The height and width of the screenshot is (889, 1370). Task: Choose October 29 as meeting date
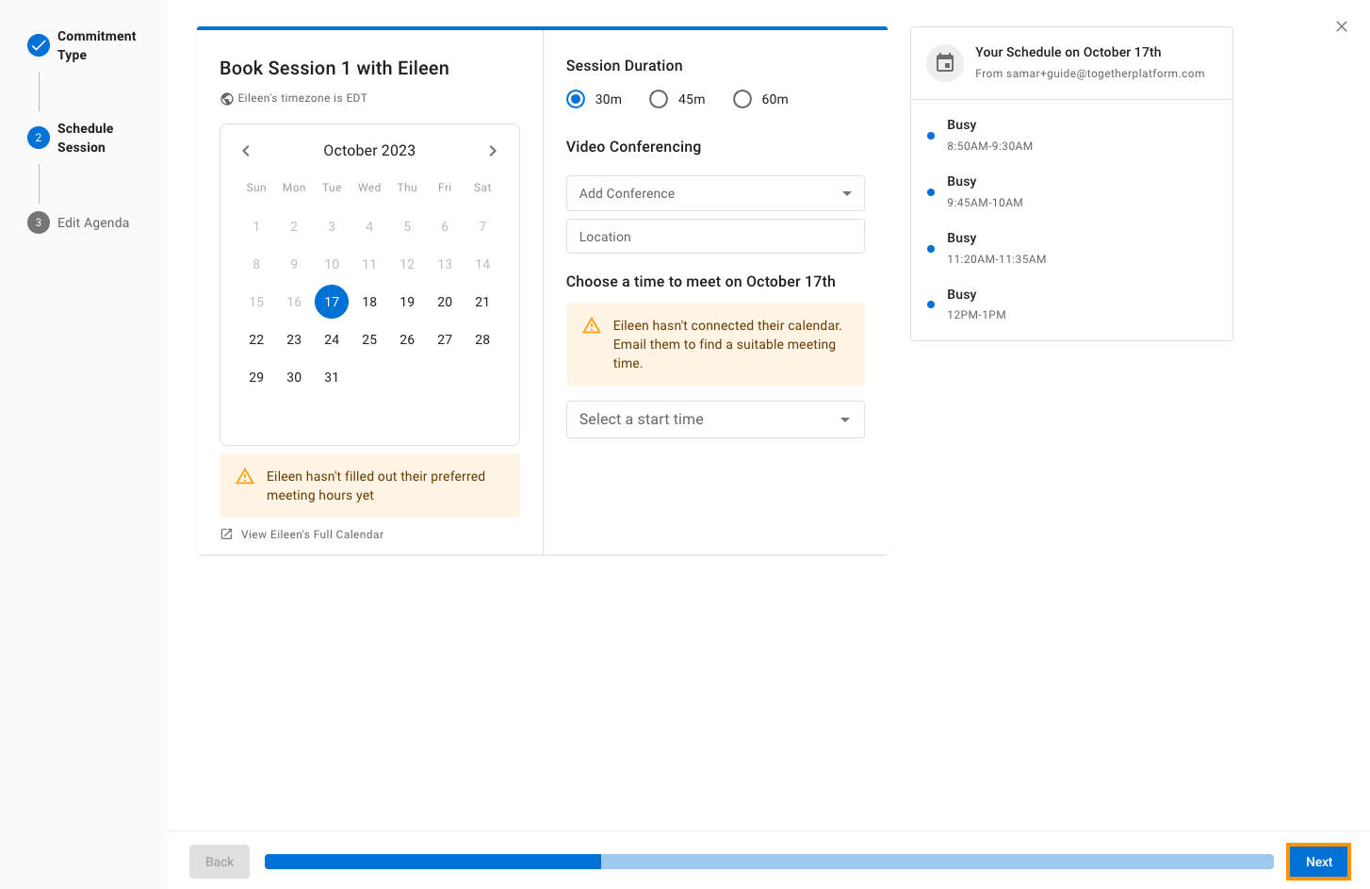tap(256, 377)
